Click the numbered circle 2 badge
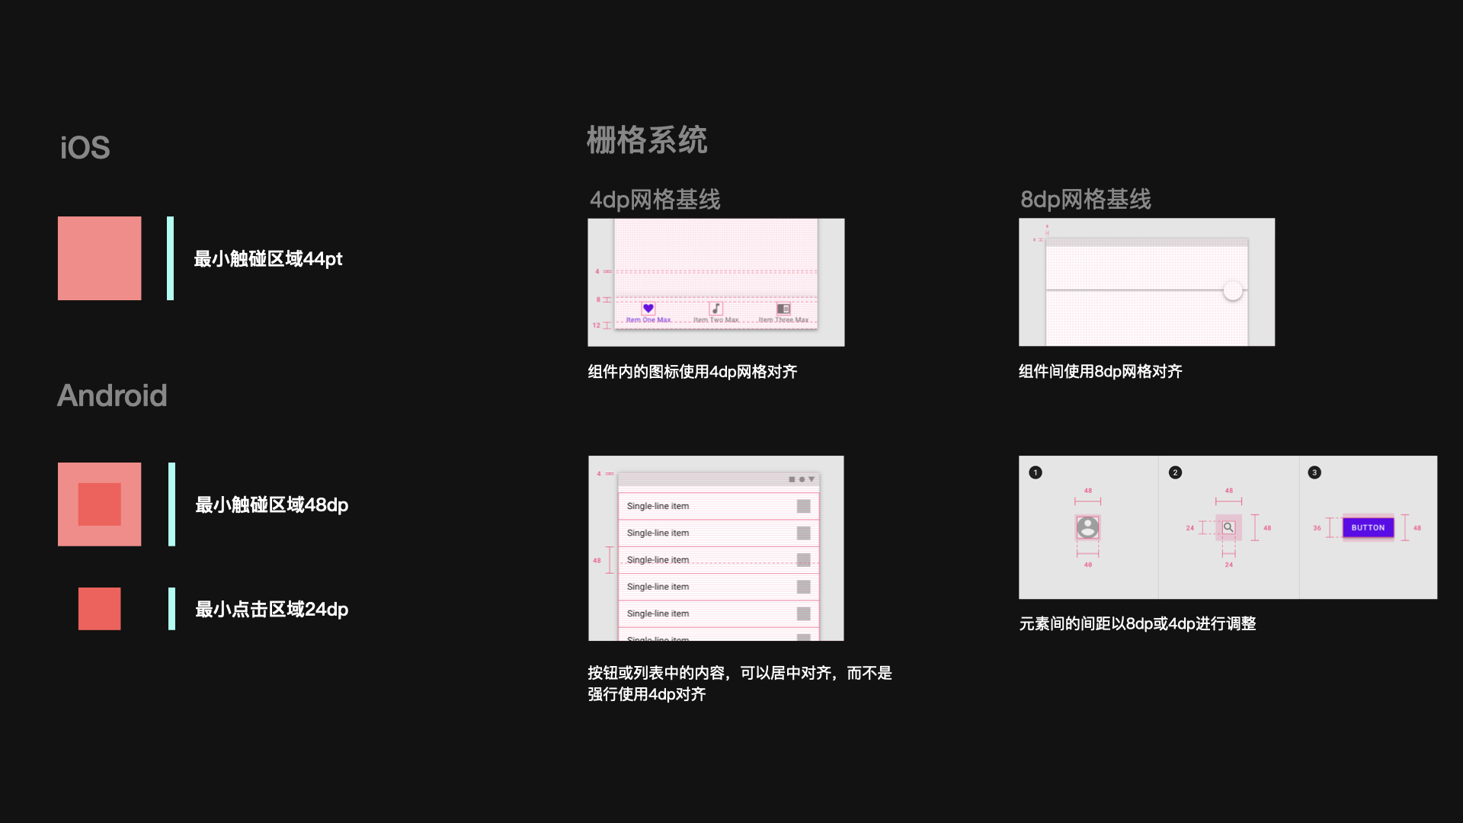The width and height of the screenshot is (1463, 823). pyautogui.click(x=1175, y=472)
